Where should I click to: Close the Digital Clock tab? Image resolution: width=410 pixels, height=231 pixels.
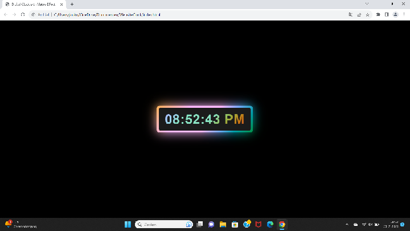click(63, 4)
